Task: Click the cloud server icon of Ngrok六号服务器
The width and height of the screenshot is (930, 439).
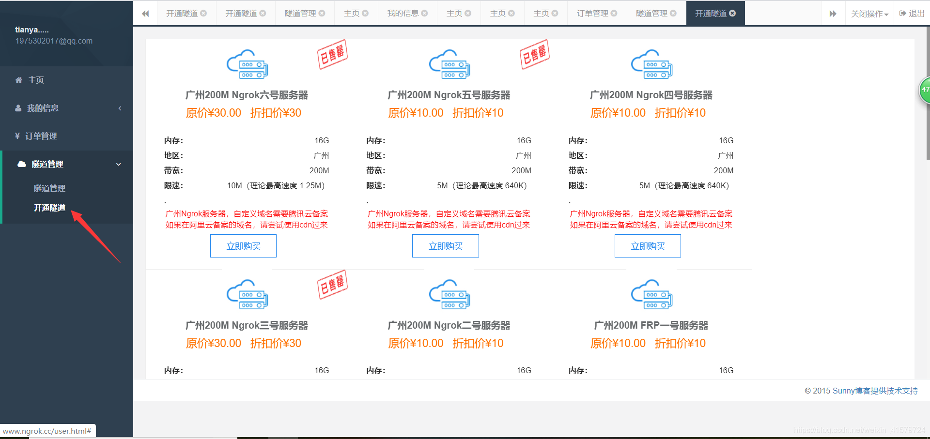Action: tap(247, 64)
